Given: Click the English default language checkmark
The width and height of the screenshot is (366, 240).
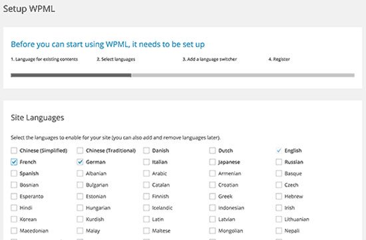Looking at the screenshot, I should point(279,150).
